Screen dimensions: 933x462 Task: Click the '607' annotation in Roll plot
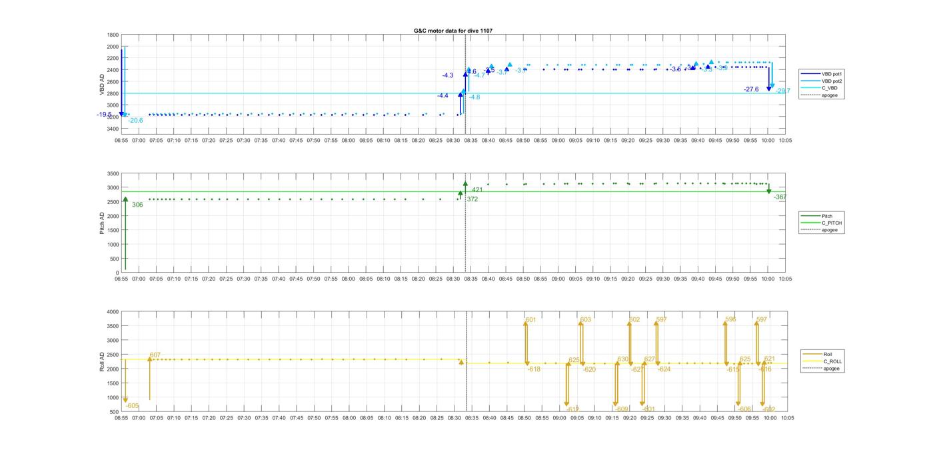click(155, 355)
